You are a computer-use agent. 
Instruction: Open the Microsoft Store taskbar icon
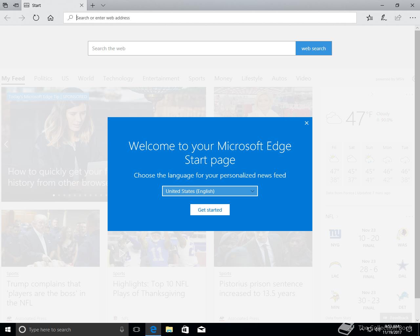coord(185,329)
